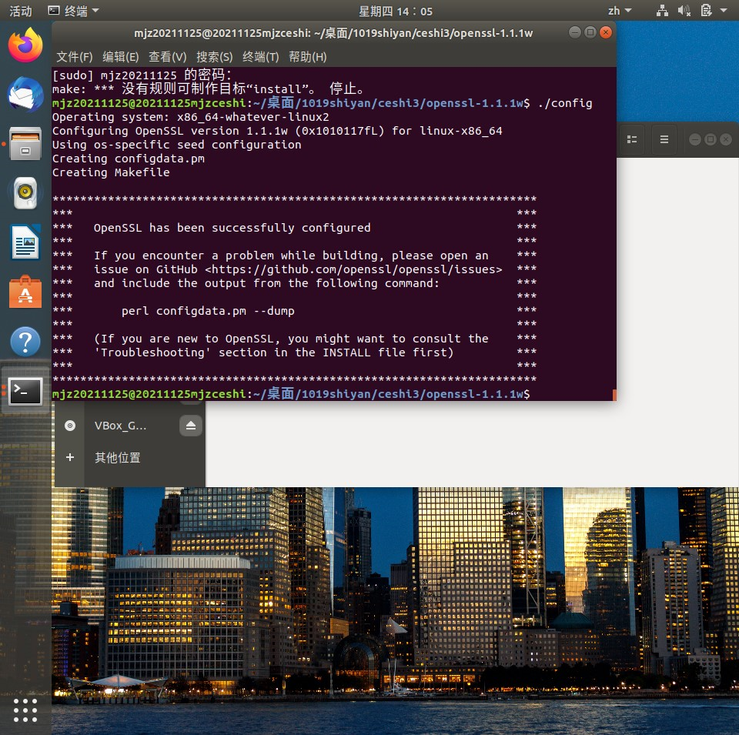Click the muted volume icon

(684, 11)
